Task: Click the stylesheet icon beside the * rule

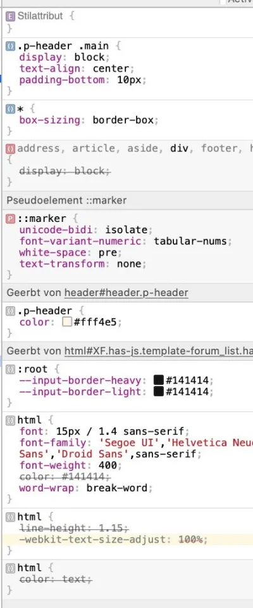Action: point(11,109)
